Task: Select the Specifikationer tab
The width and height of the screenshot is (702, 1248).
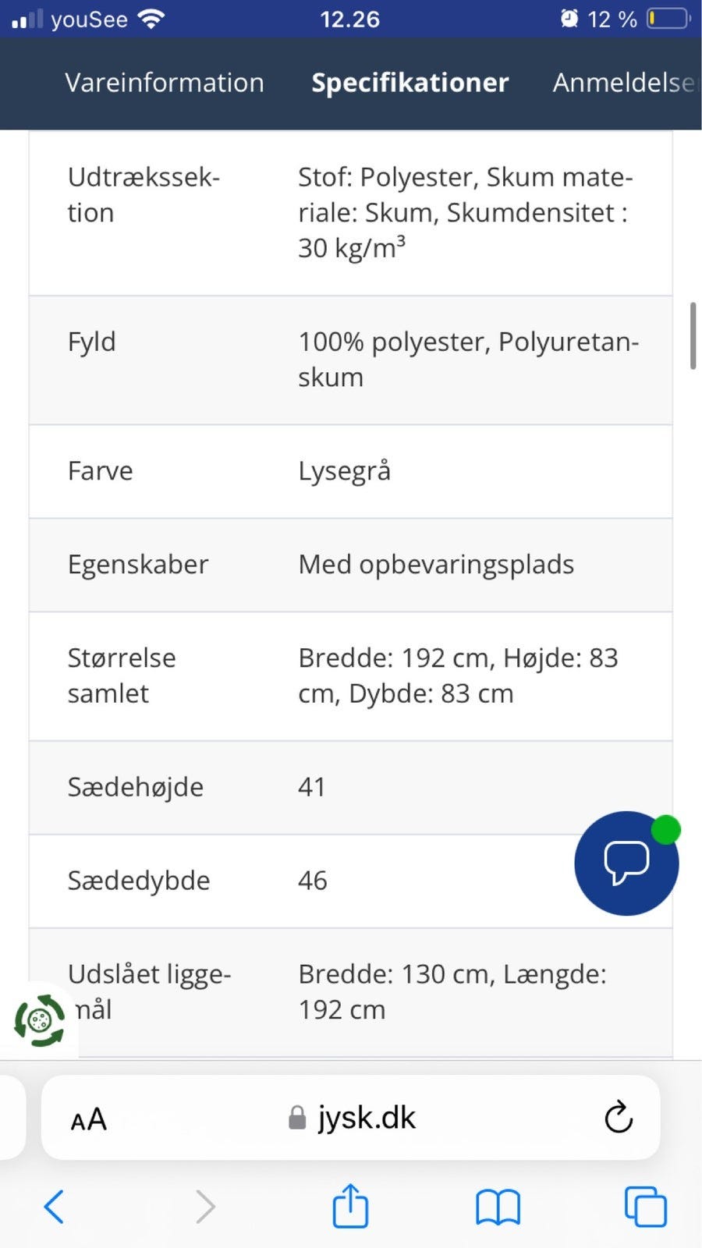Action: coord(409,83)
